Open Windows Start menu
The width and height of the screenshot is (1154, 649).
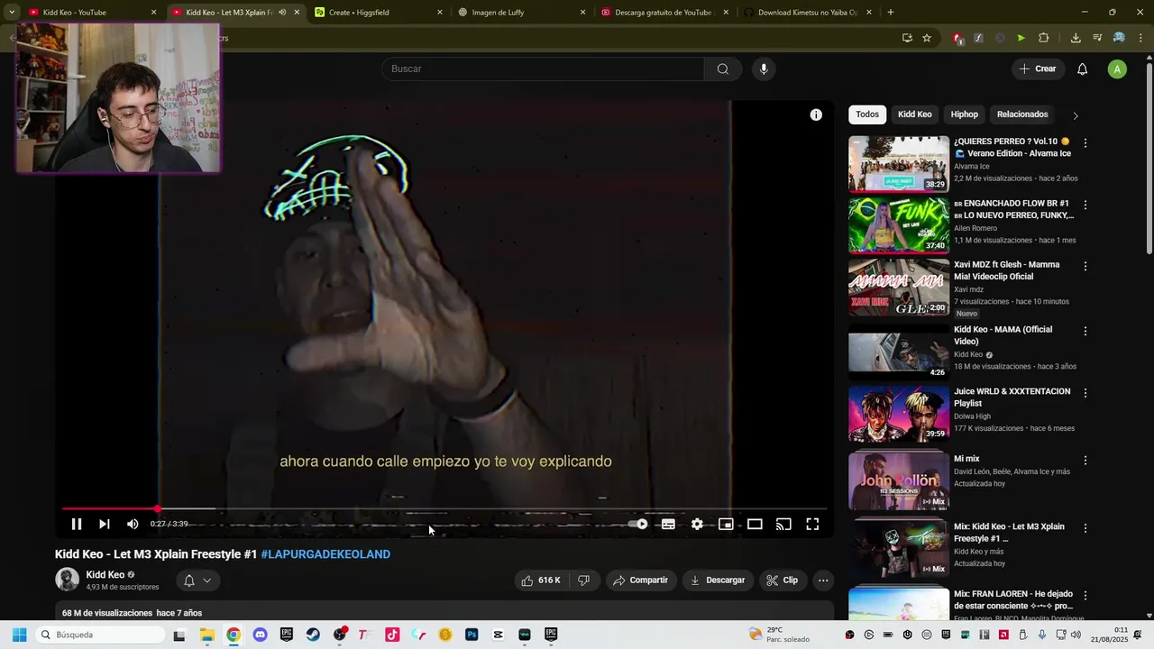pos(19,635)
